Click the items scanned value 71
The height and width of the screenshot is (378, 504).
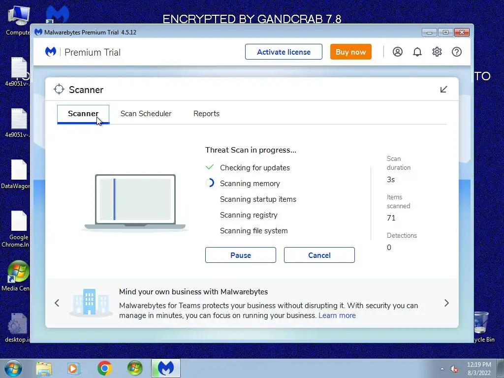[x=391, y=218]
